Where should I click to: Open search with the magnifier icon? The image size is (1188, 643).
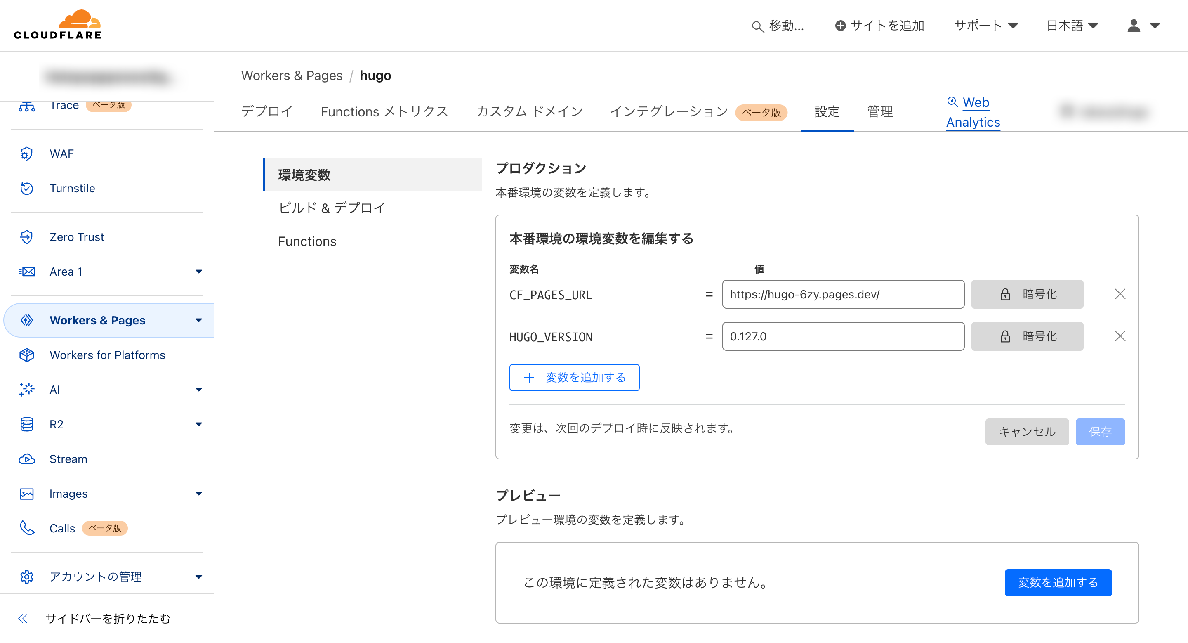tap(757, 26)
